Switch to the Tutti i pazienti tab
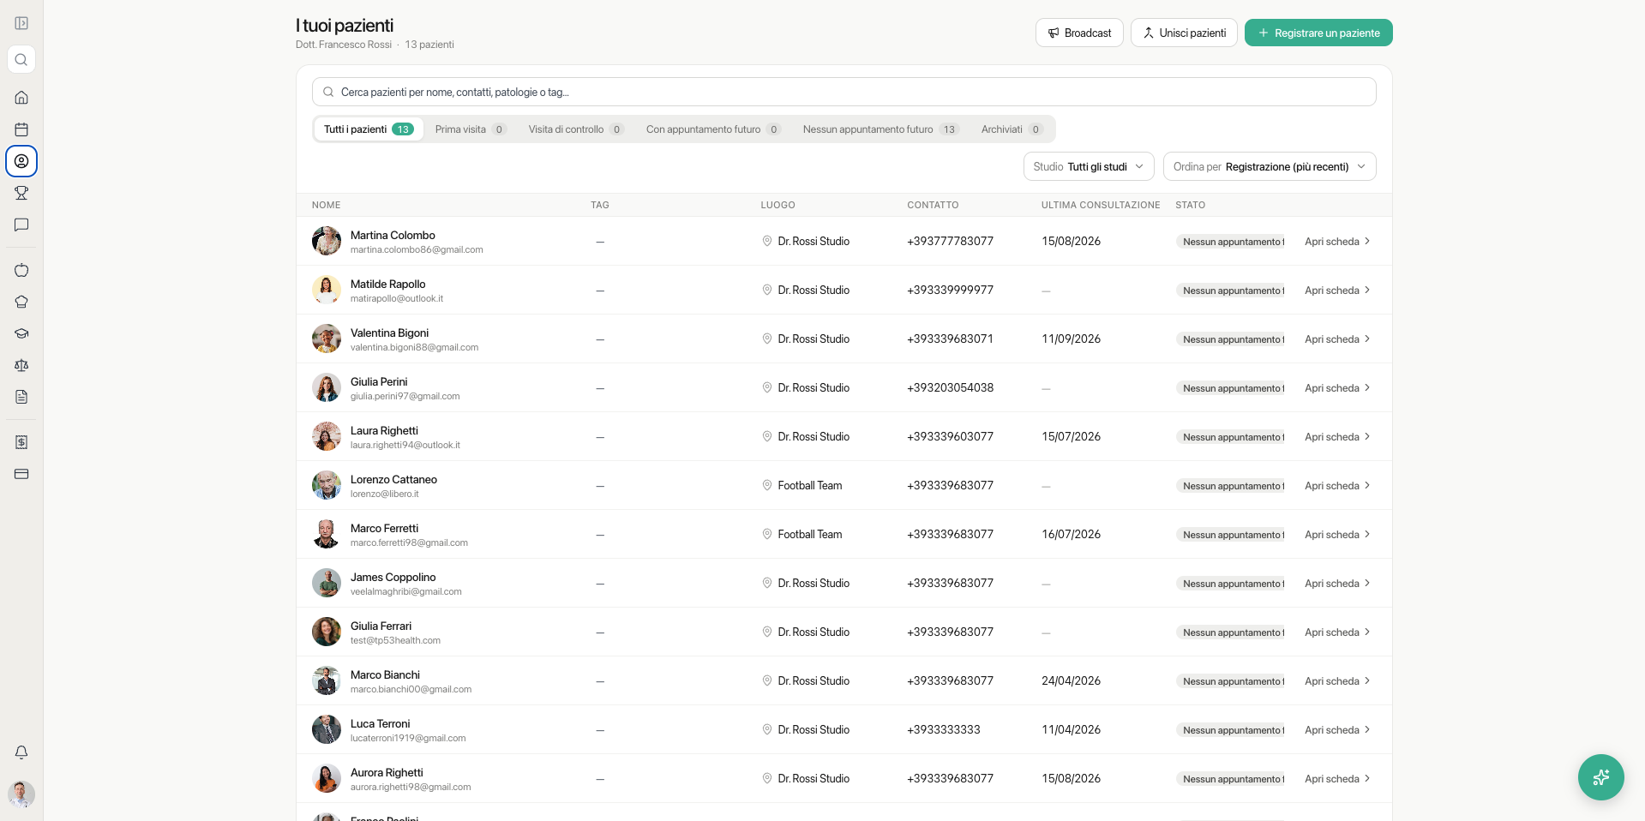The image size is (1645, 821). click(369, 129)
